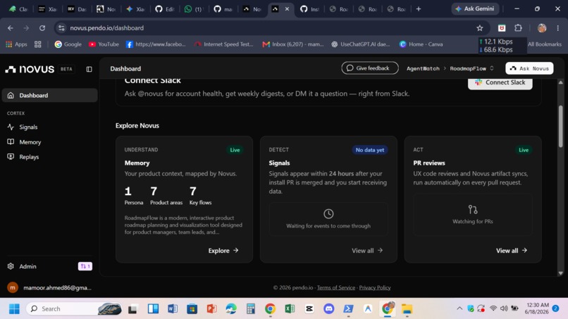Click the Chrome profile avatar
568x319 pixels.
[x=542, y=28]
